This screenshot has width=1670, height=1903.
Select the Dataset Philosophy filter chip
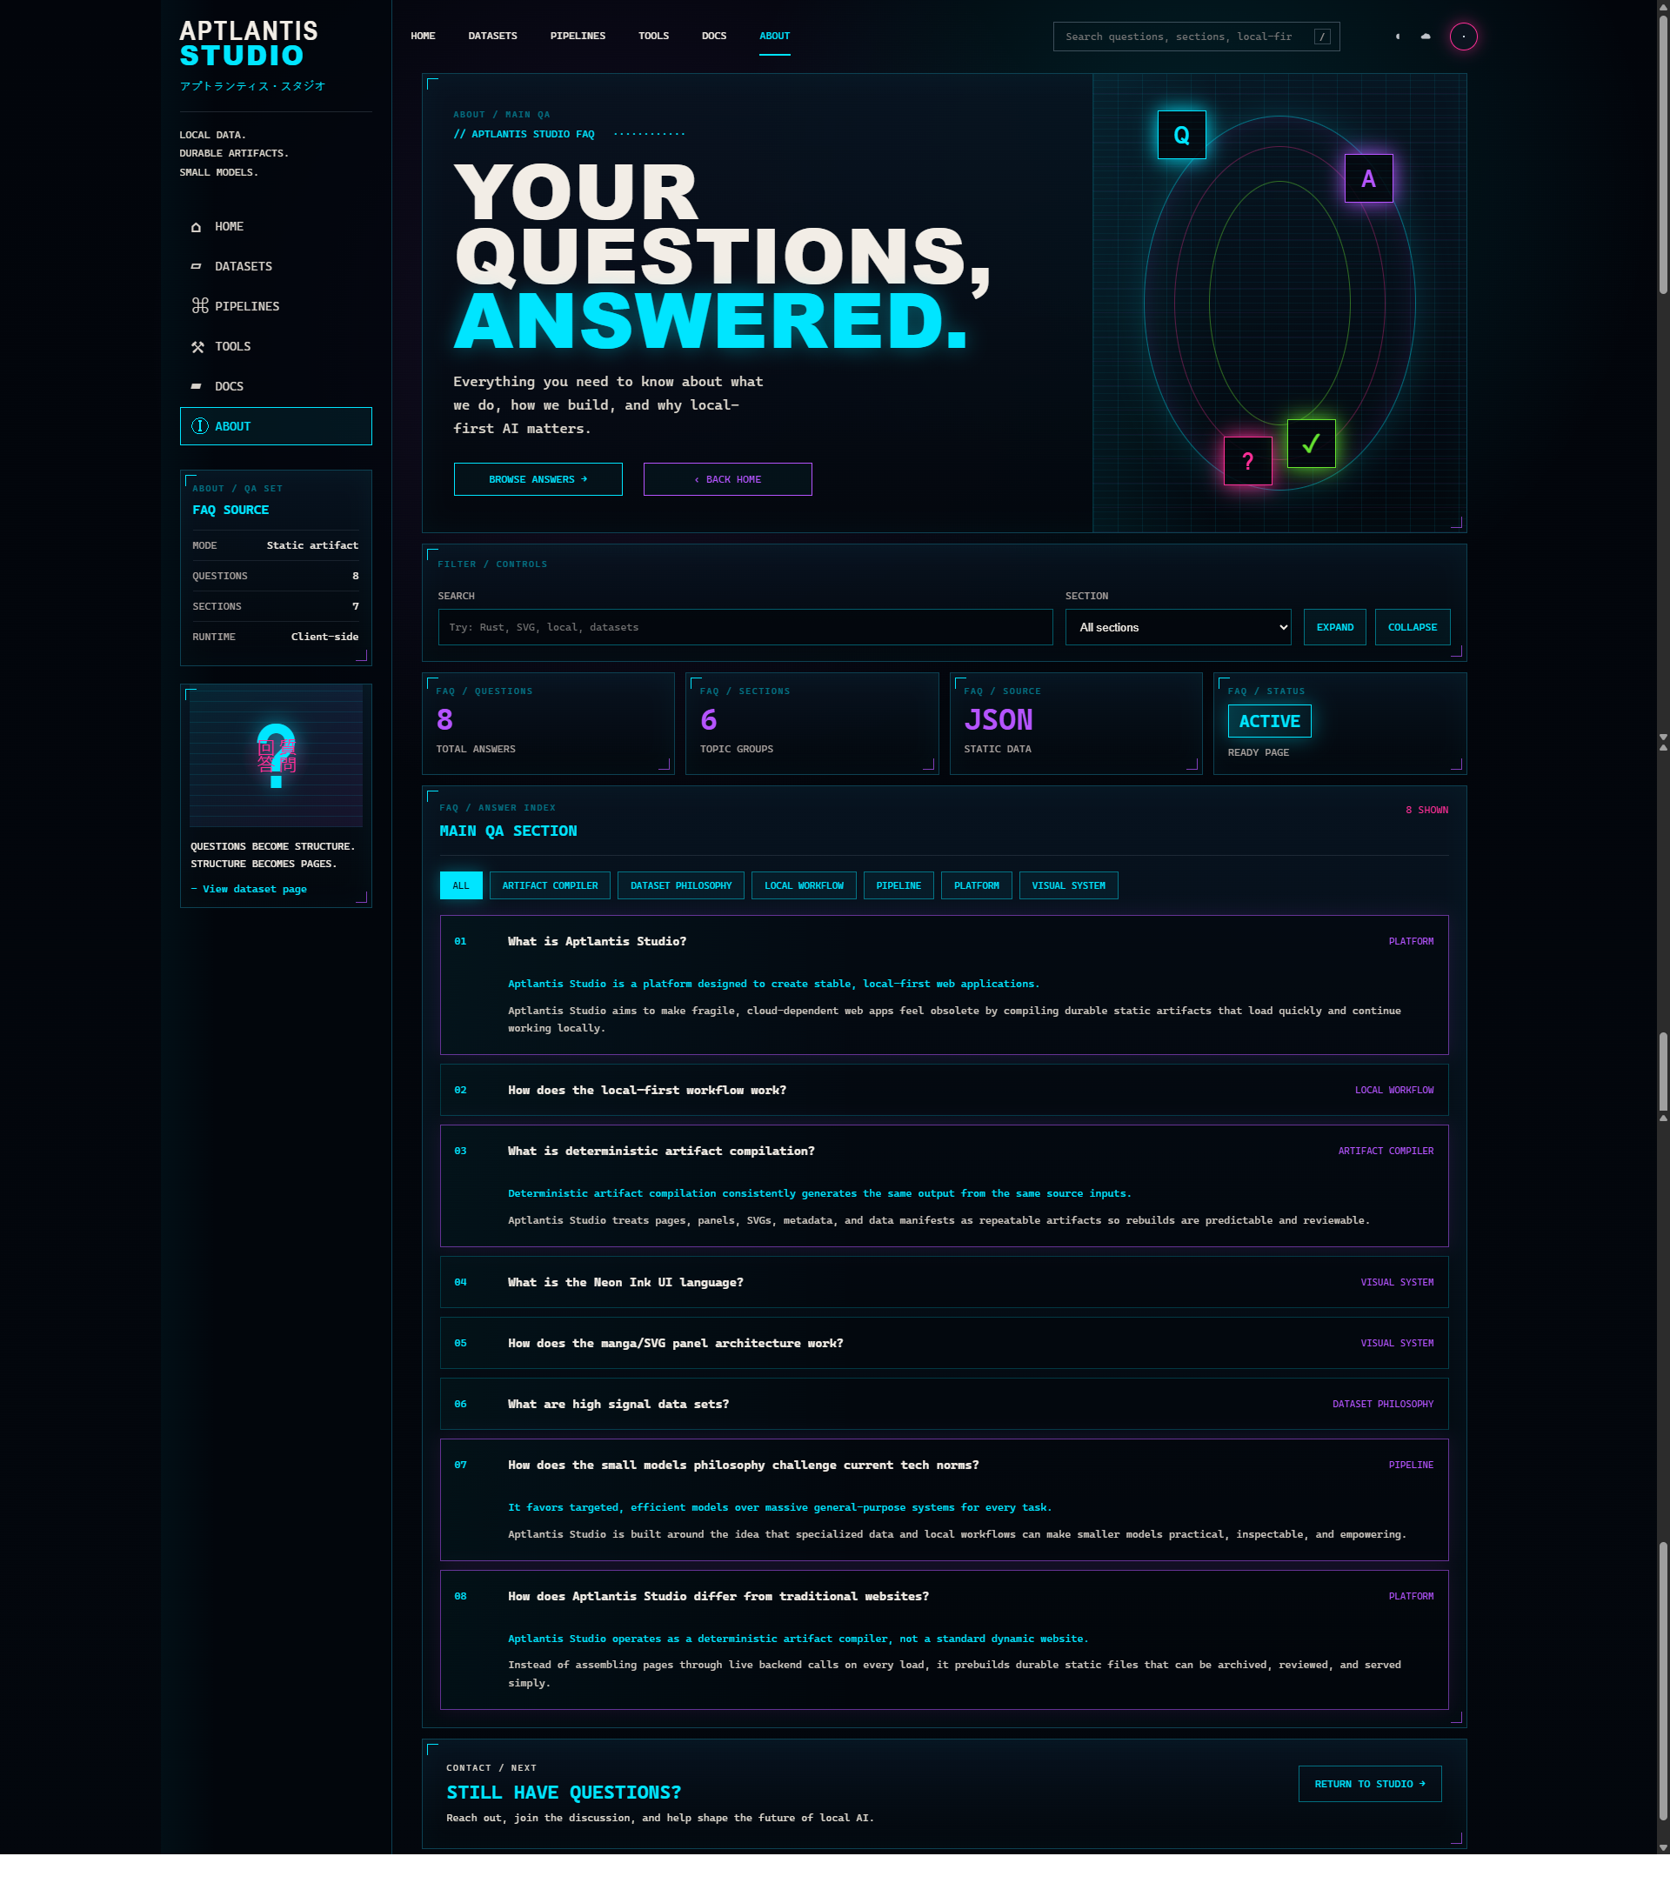coord(680,886)
